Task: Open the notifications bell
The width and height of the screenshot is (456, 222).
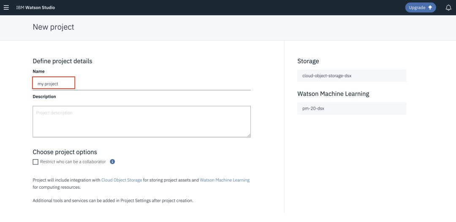Action: click(x=448, y=8)
